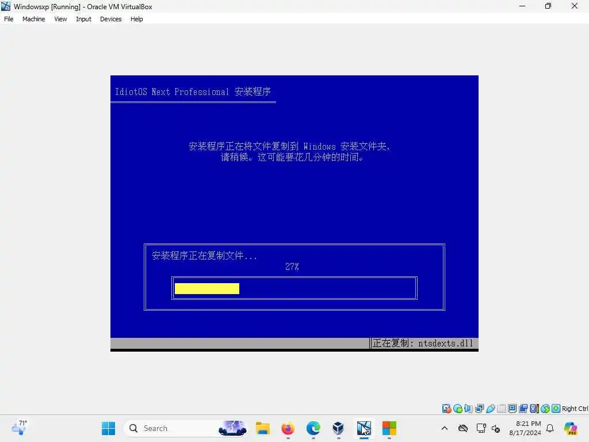Click the ntsdexts.dll copying status text
The width and height of the screenshot is (589, 442).
(x=423, y=343)
